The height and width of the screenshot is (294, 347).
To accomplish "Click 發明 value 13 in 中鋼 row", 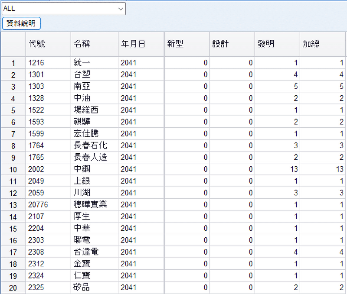I will click(x=277, y=169).
